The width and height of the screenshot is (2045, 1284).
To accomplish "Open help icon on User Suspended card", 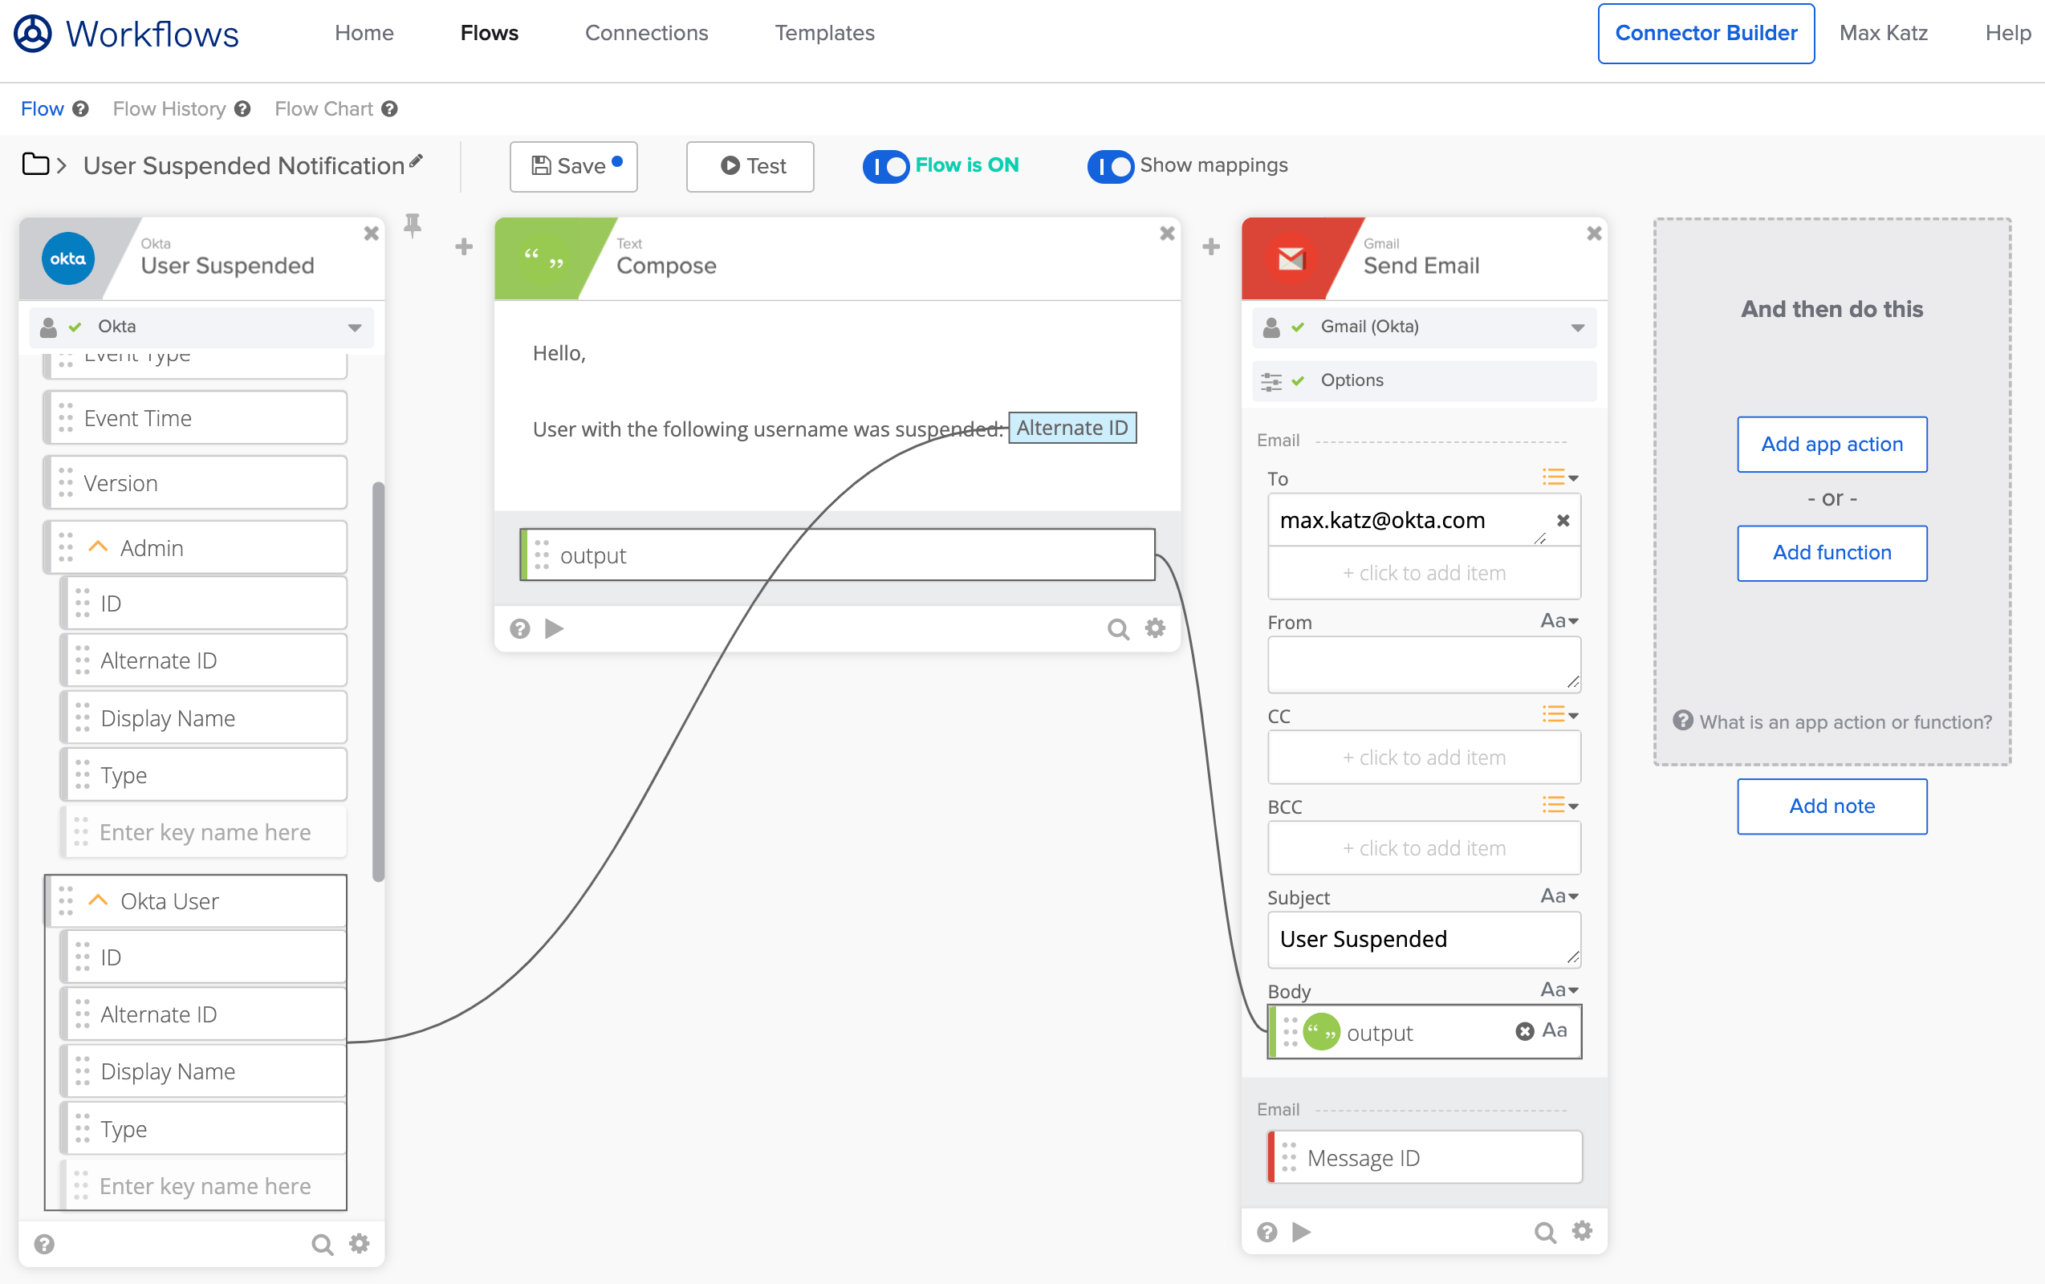I will click(x=44, y=1244).
